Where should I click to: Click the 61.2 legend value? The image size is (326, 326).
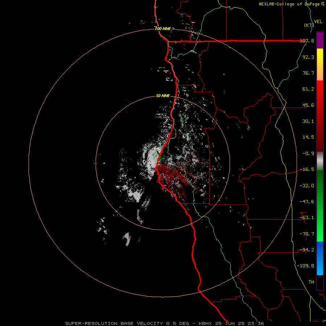pos(308,89)
